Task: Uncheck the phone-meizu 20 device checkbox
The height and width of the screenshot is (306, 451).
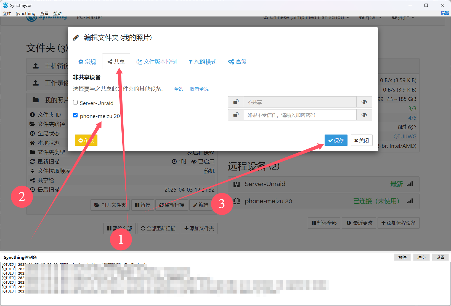Action: (75, 116)
